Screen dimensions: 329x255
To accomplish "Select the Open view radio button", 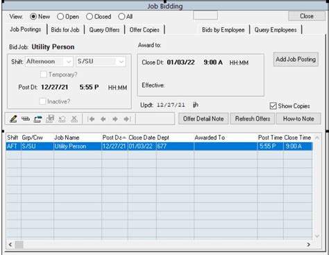I will click(x=60, y=17).
